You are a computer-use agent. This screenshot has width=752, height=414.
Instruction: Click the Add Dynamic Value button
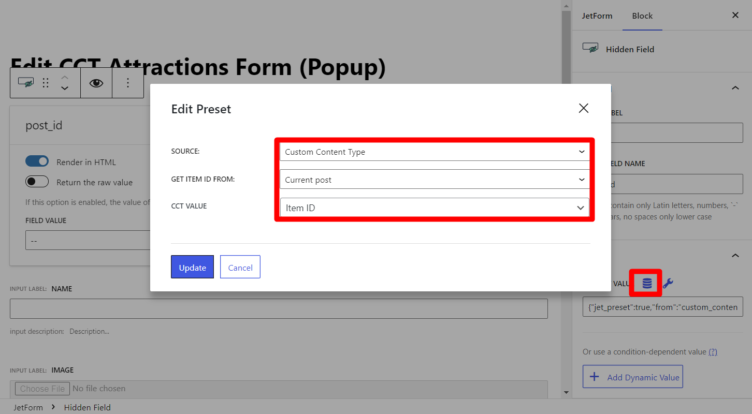click(x=632, y=377)
